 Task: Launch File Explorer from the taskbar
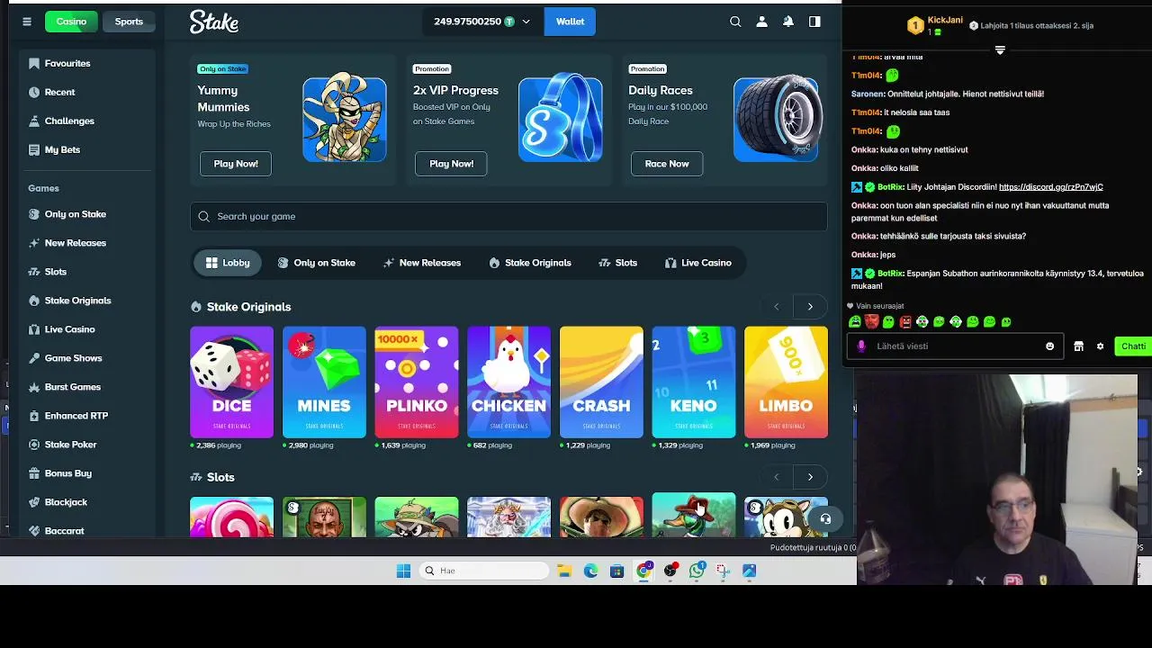[x=564, y=571]
